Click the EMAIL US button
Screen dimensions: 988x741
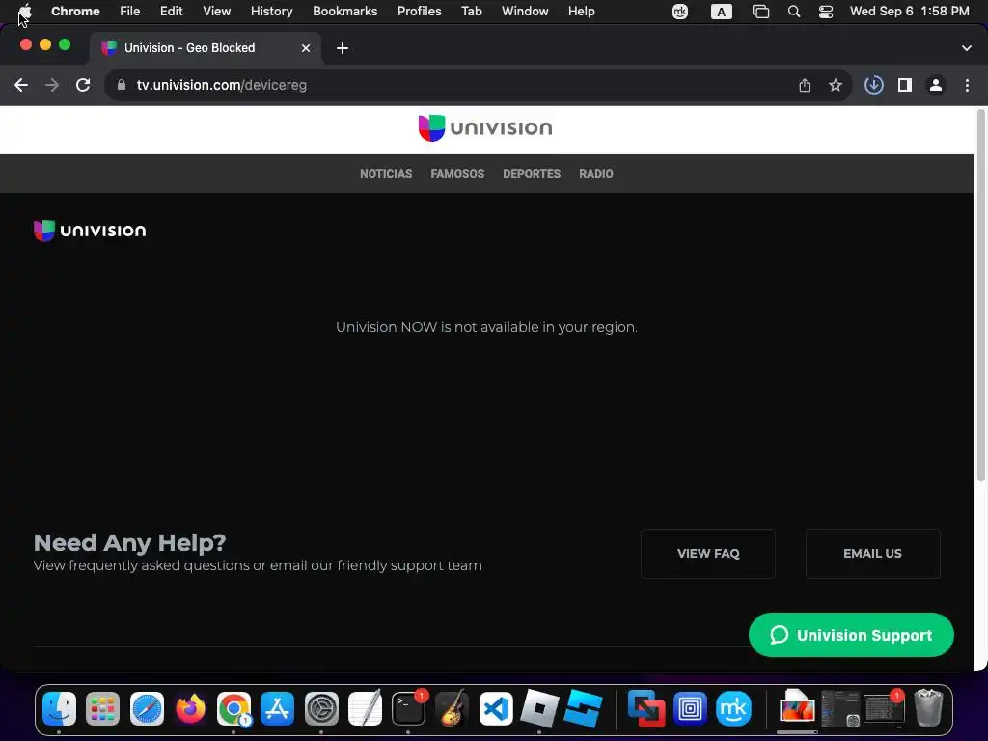click(872, 553)
